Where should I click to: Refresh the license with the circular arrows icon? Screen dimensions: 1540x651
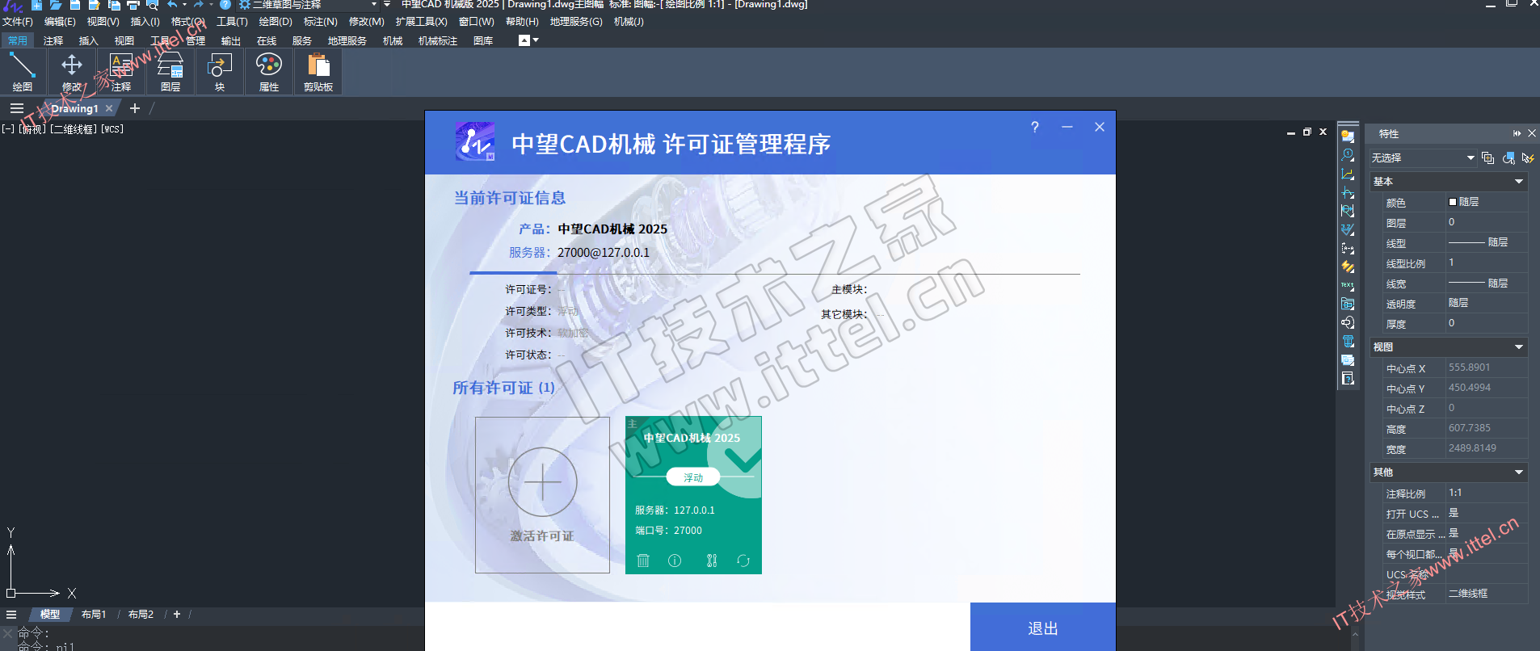[743, 561]
